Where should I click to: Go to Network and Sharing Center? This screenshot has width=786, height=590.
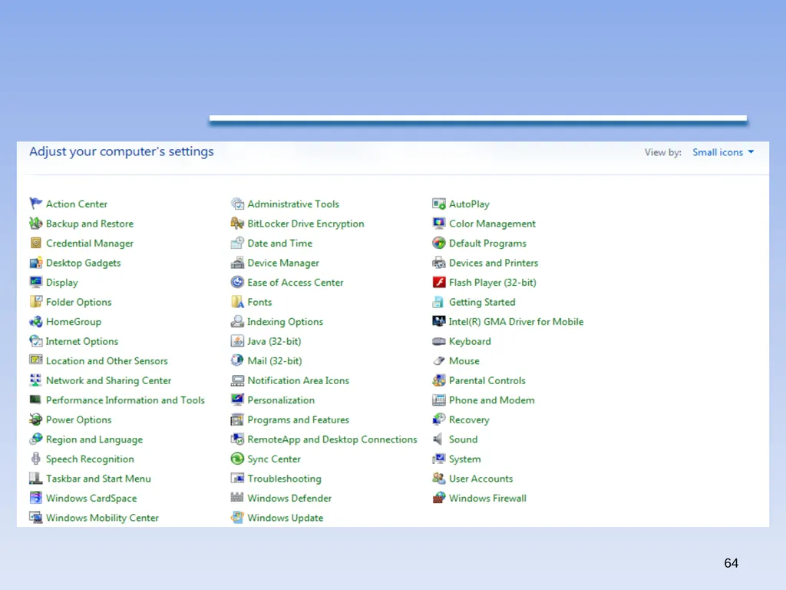(108, 380)
